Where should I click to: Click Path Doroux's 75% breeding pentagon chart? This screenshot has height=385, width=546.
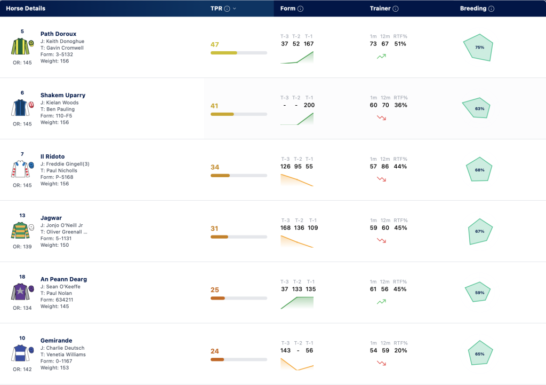[x=478, y=48]
